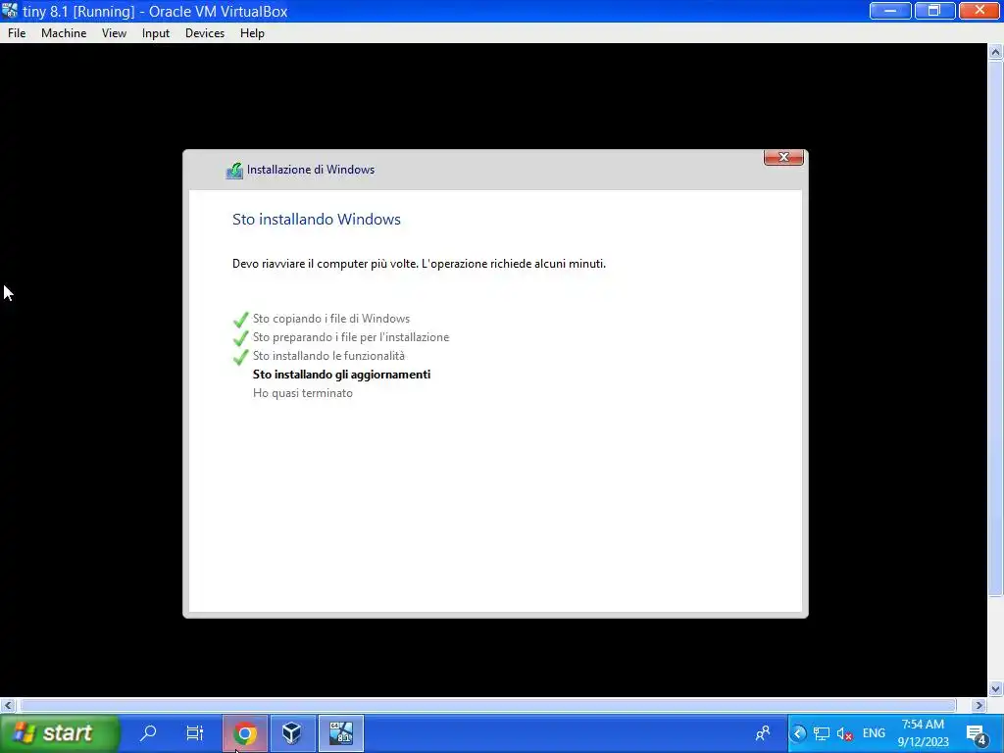This screenshot has height=753, width=1004.
Task: Click horizontal scrollbar right arrow
Action: pos(979,705)
